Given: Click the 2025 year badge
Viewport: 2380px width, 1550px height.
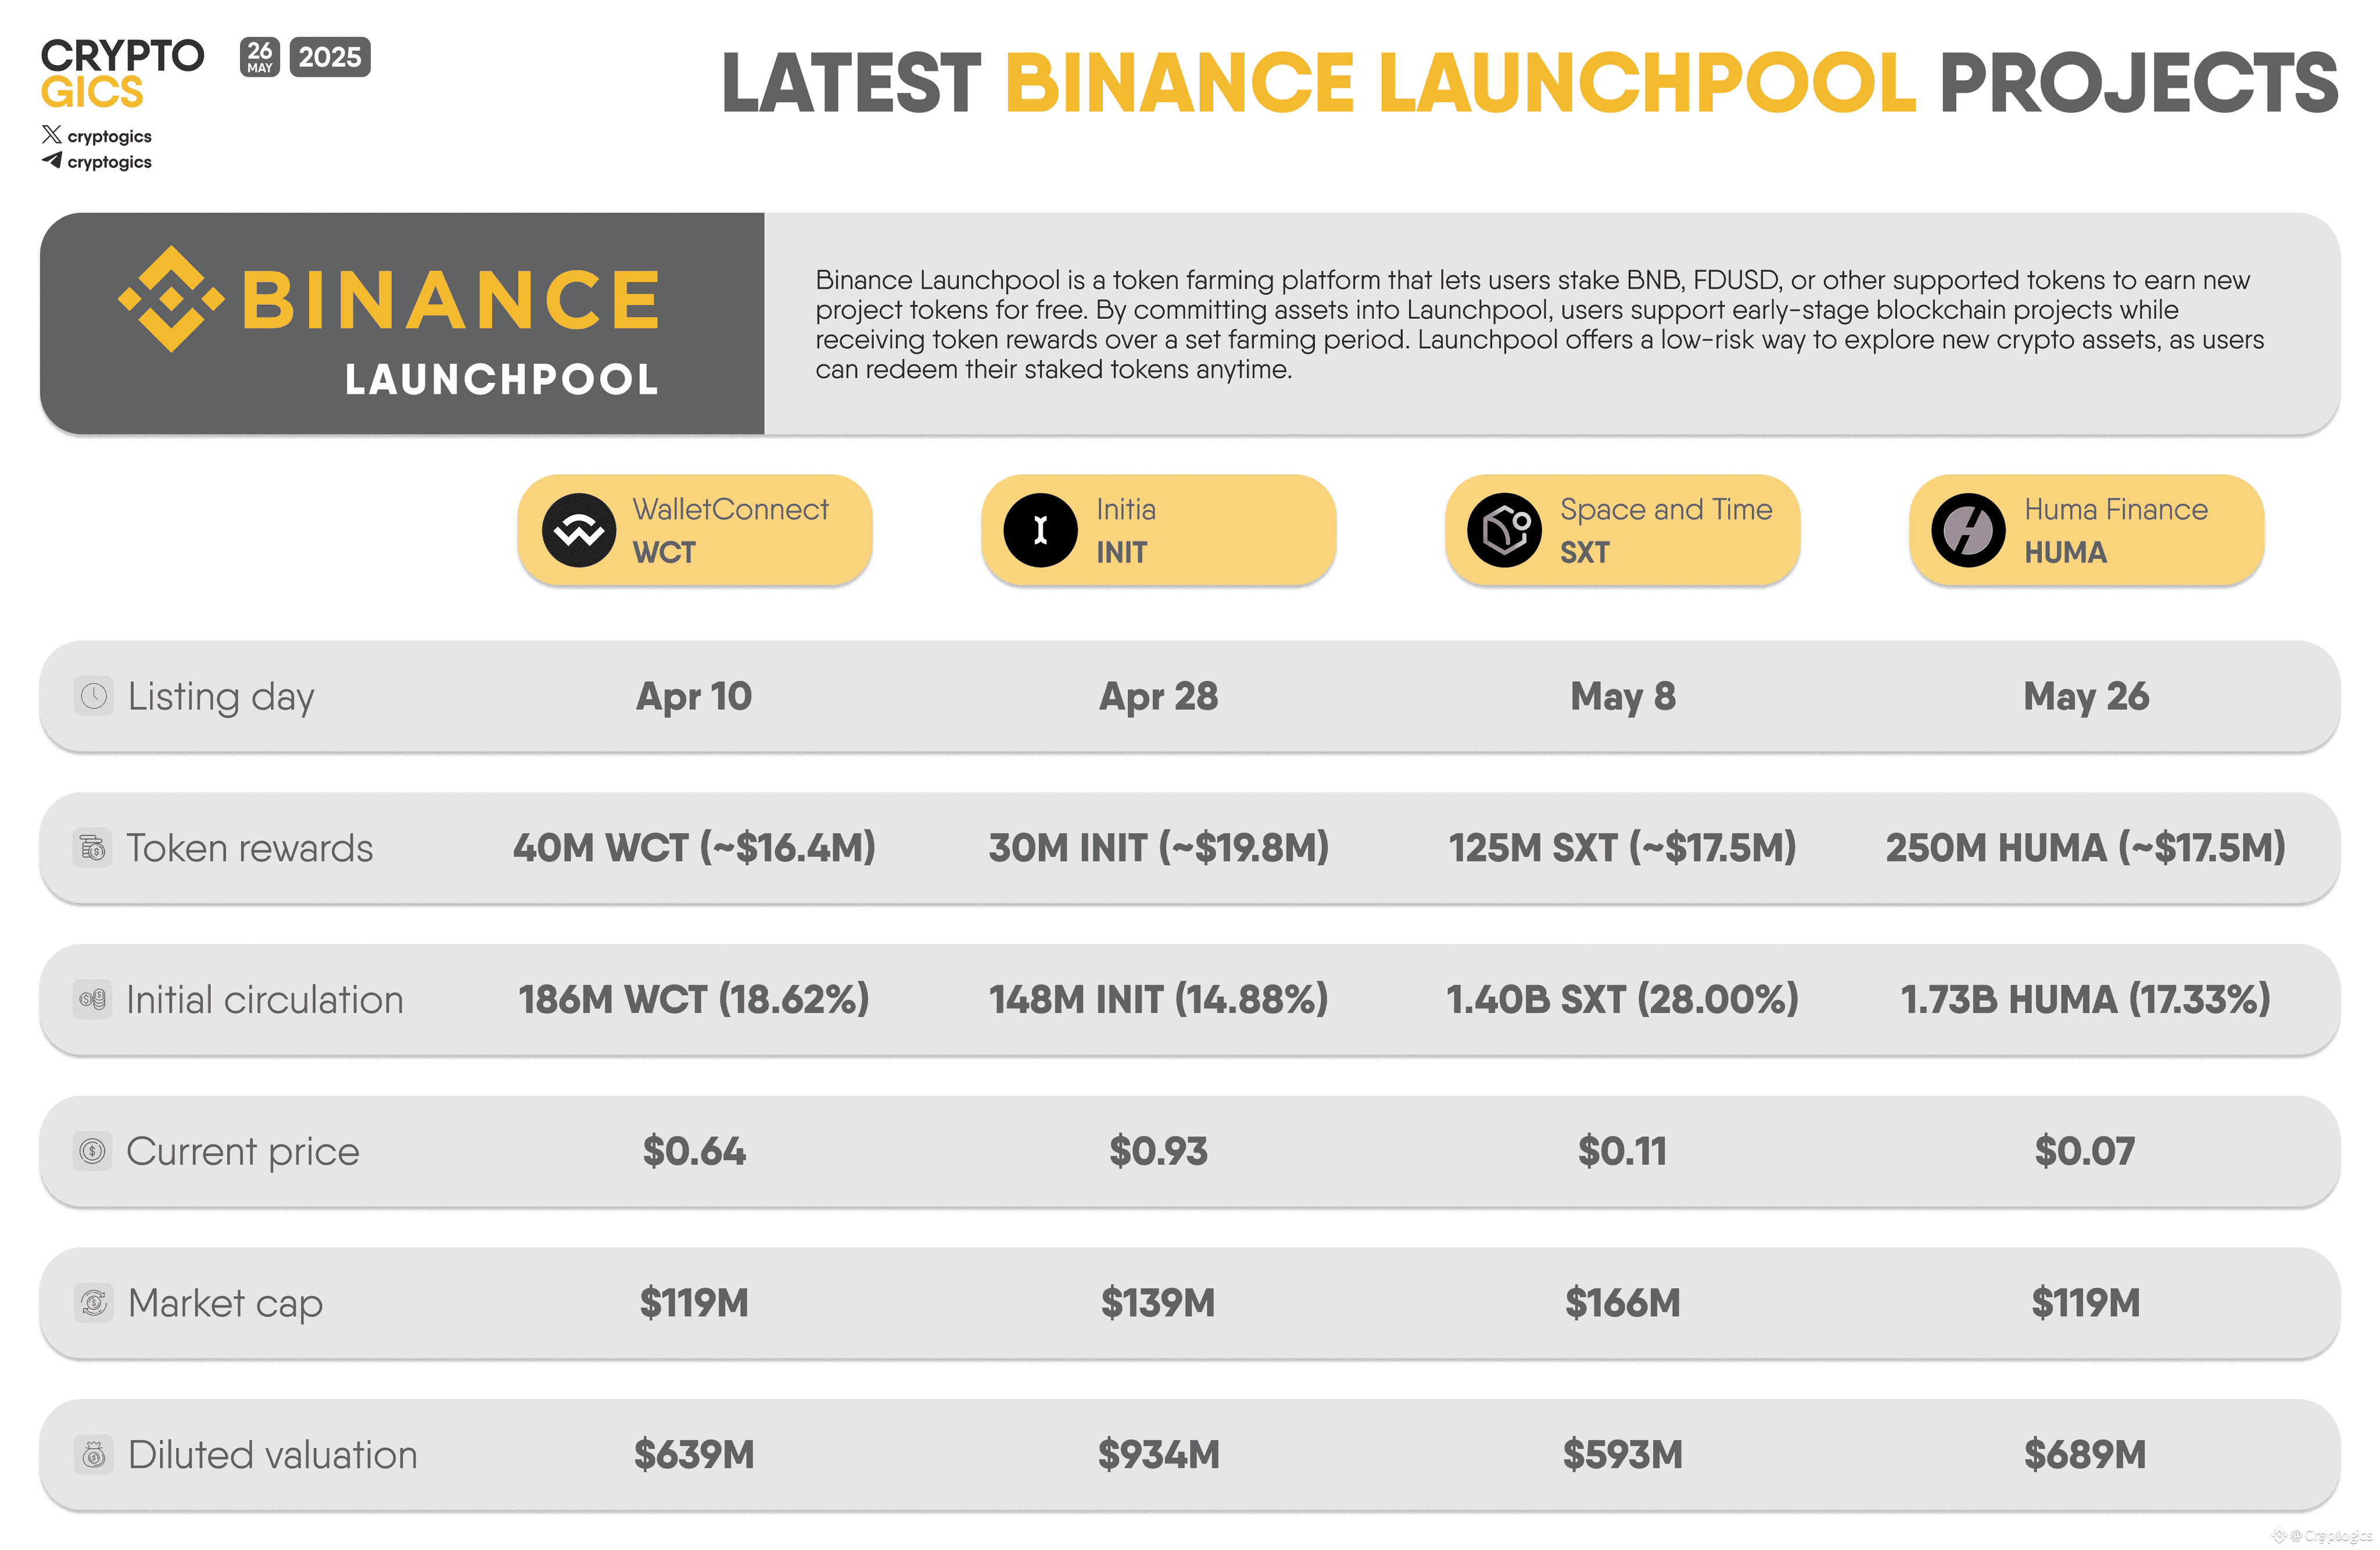Looking at the screenshot, I should click(329, 57).
